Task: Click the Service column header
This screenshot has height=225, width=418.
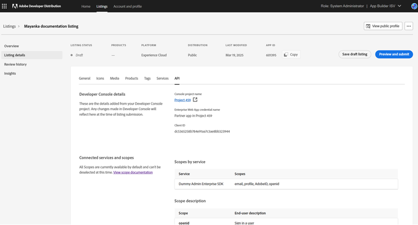Action: click(184, 174)
